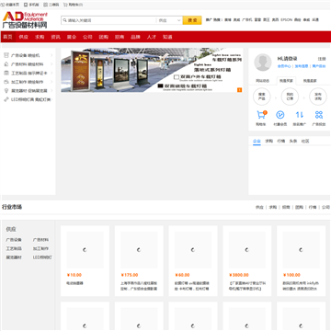
Task: Open the 会员中心 link
Action: (284, 66)
